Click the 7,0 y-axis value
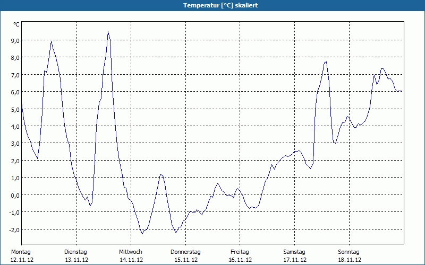 pos(14,75)
